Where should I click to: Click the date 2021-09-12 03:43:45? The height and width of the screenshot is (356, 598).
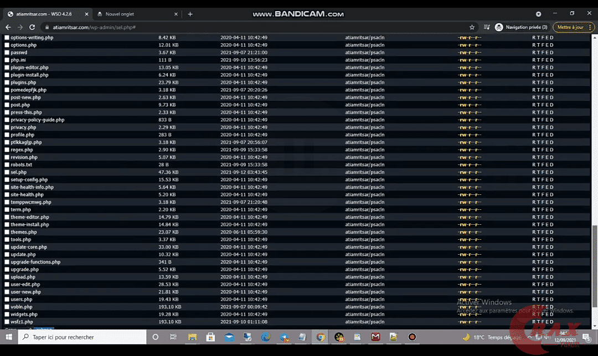coord(244,172)
